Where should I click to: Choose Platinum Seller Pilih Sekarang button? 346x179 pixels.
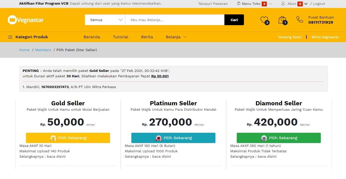coord(173,138)
